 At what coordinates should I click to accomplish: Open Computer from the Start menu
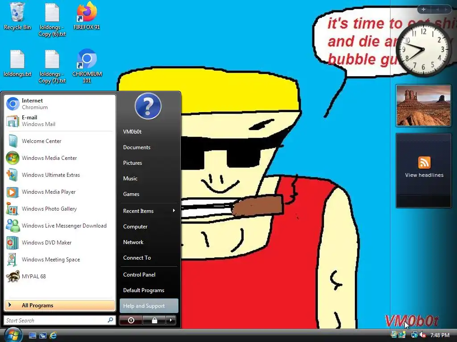[x=149, y=227]
